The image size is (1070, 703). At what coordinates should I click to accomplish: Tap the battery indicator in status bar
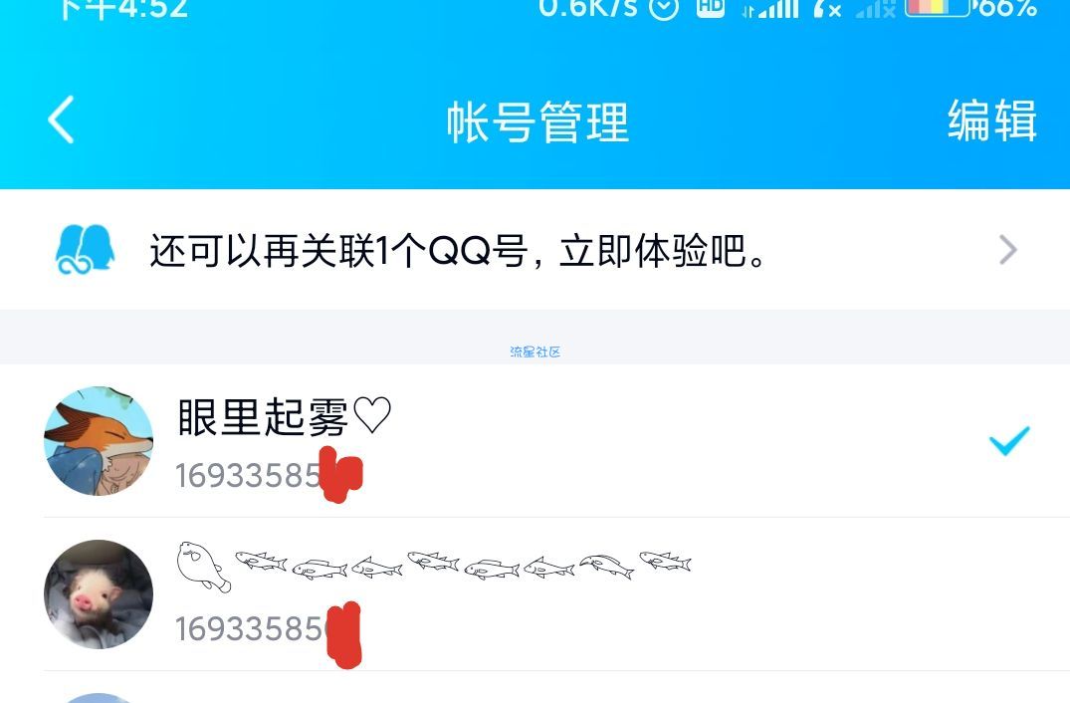[938, 7]
